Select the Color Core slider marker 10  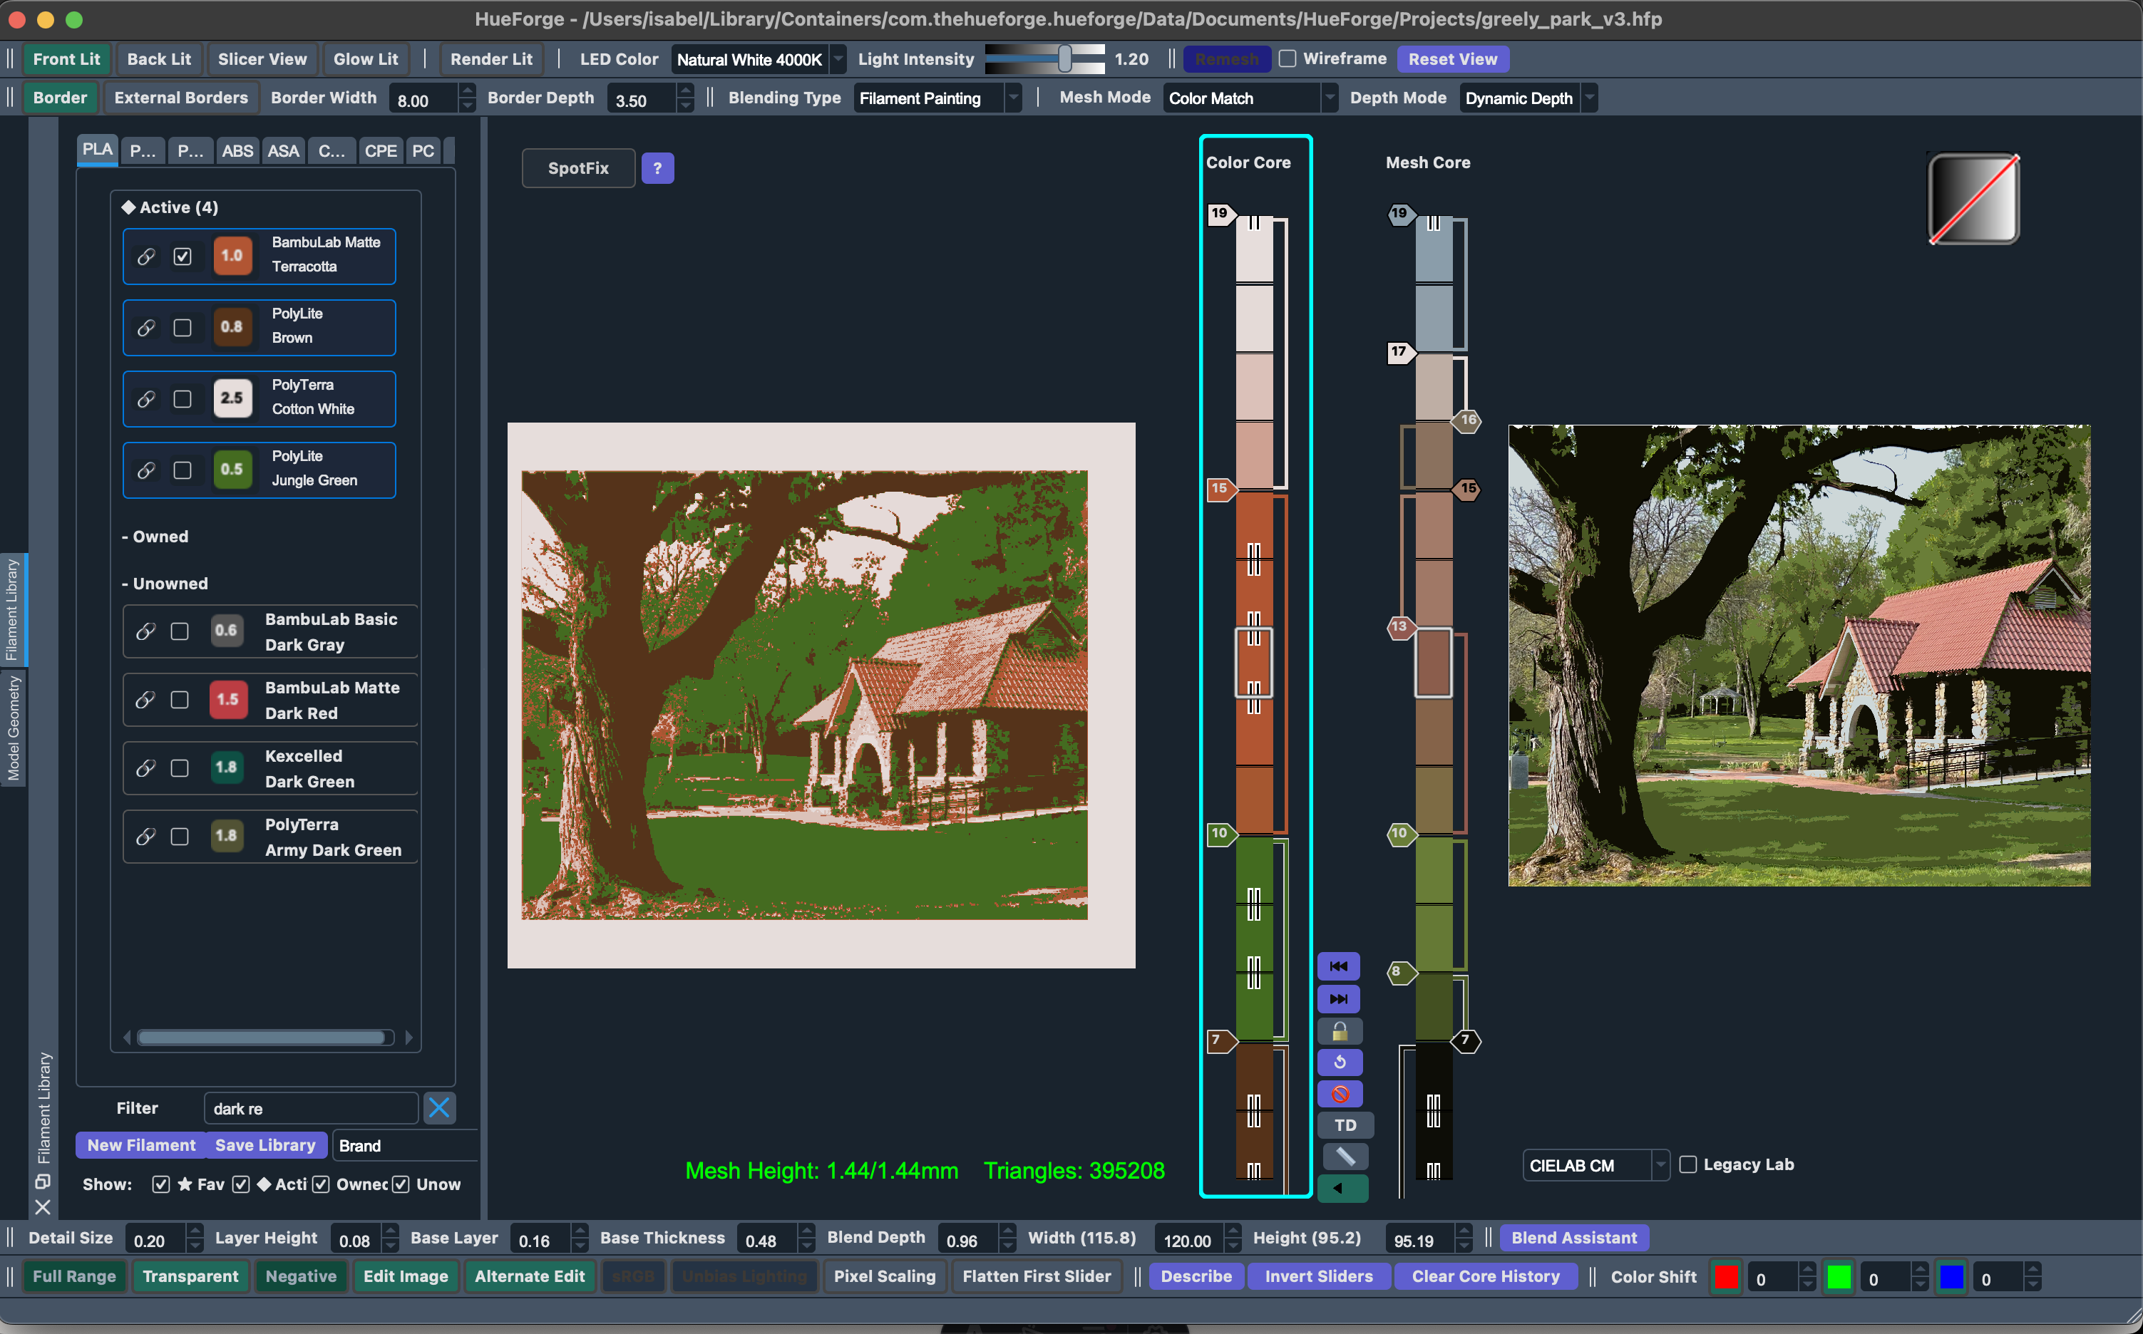coord(1221,834)
